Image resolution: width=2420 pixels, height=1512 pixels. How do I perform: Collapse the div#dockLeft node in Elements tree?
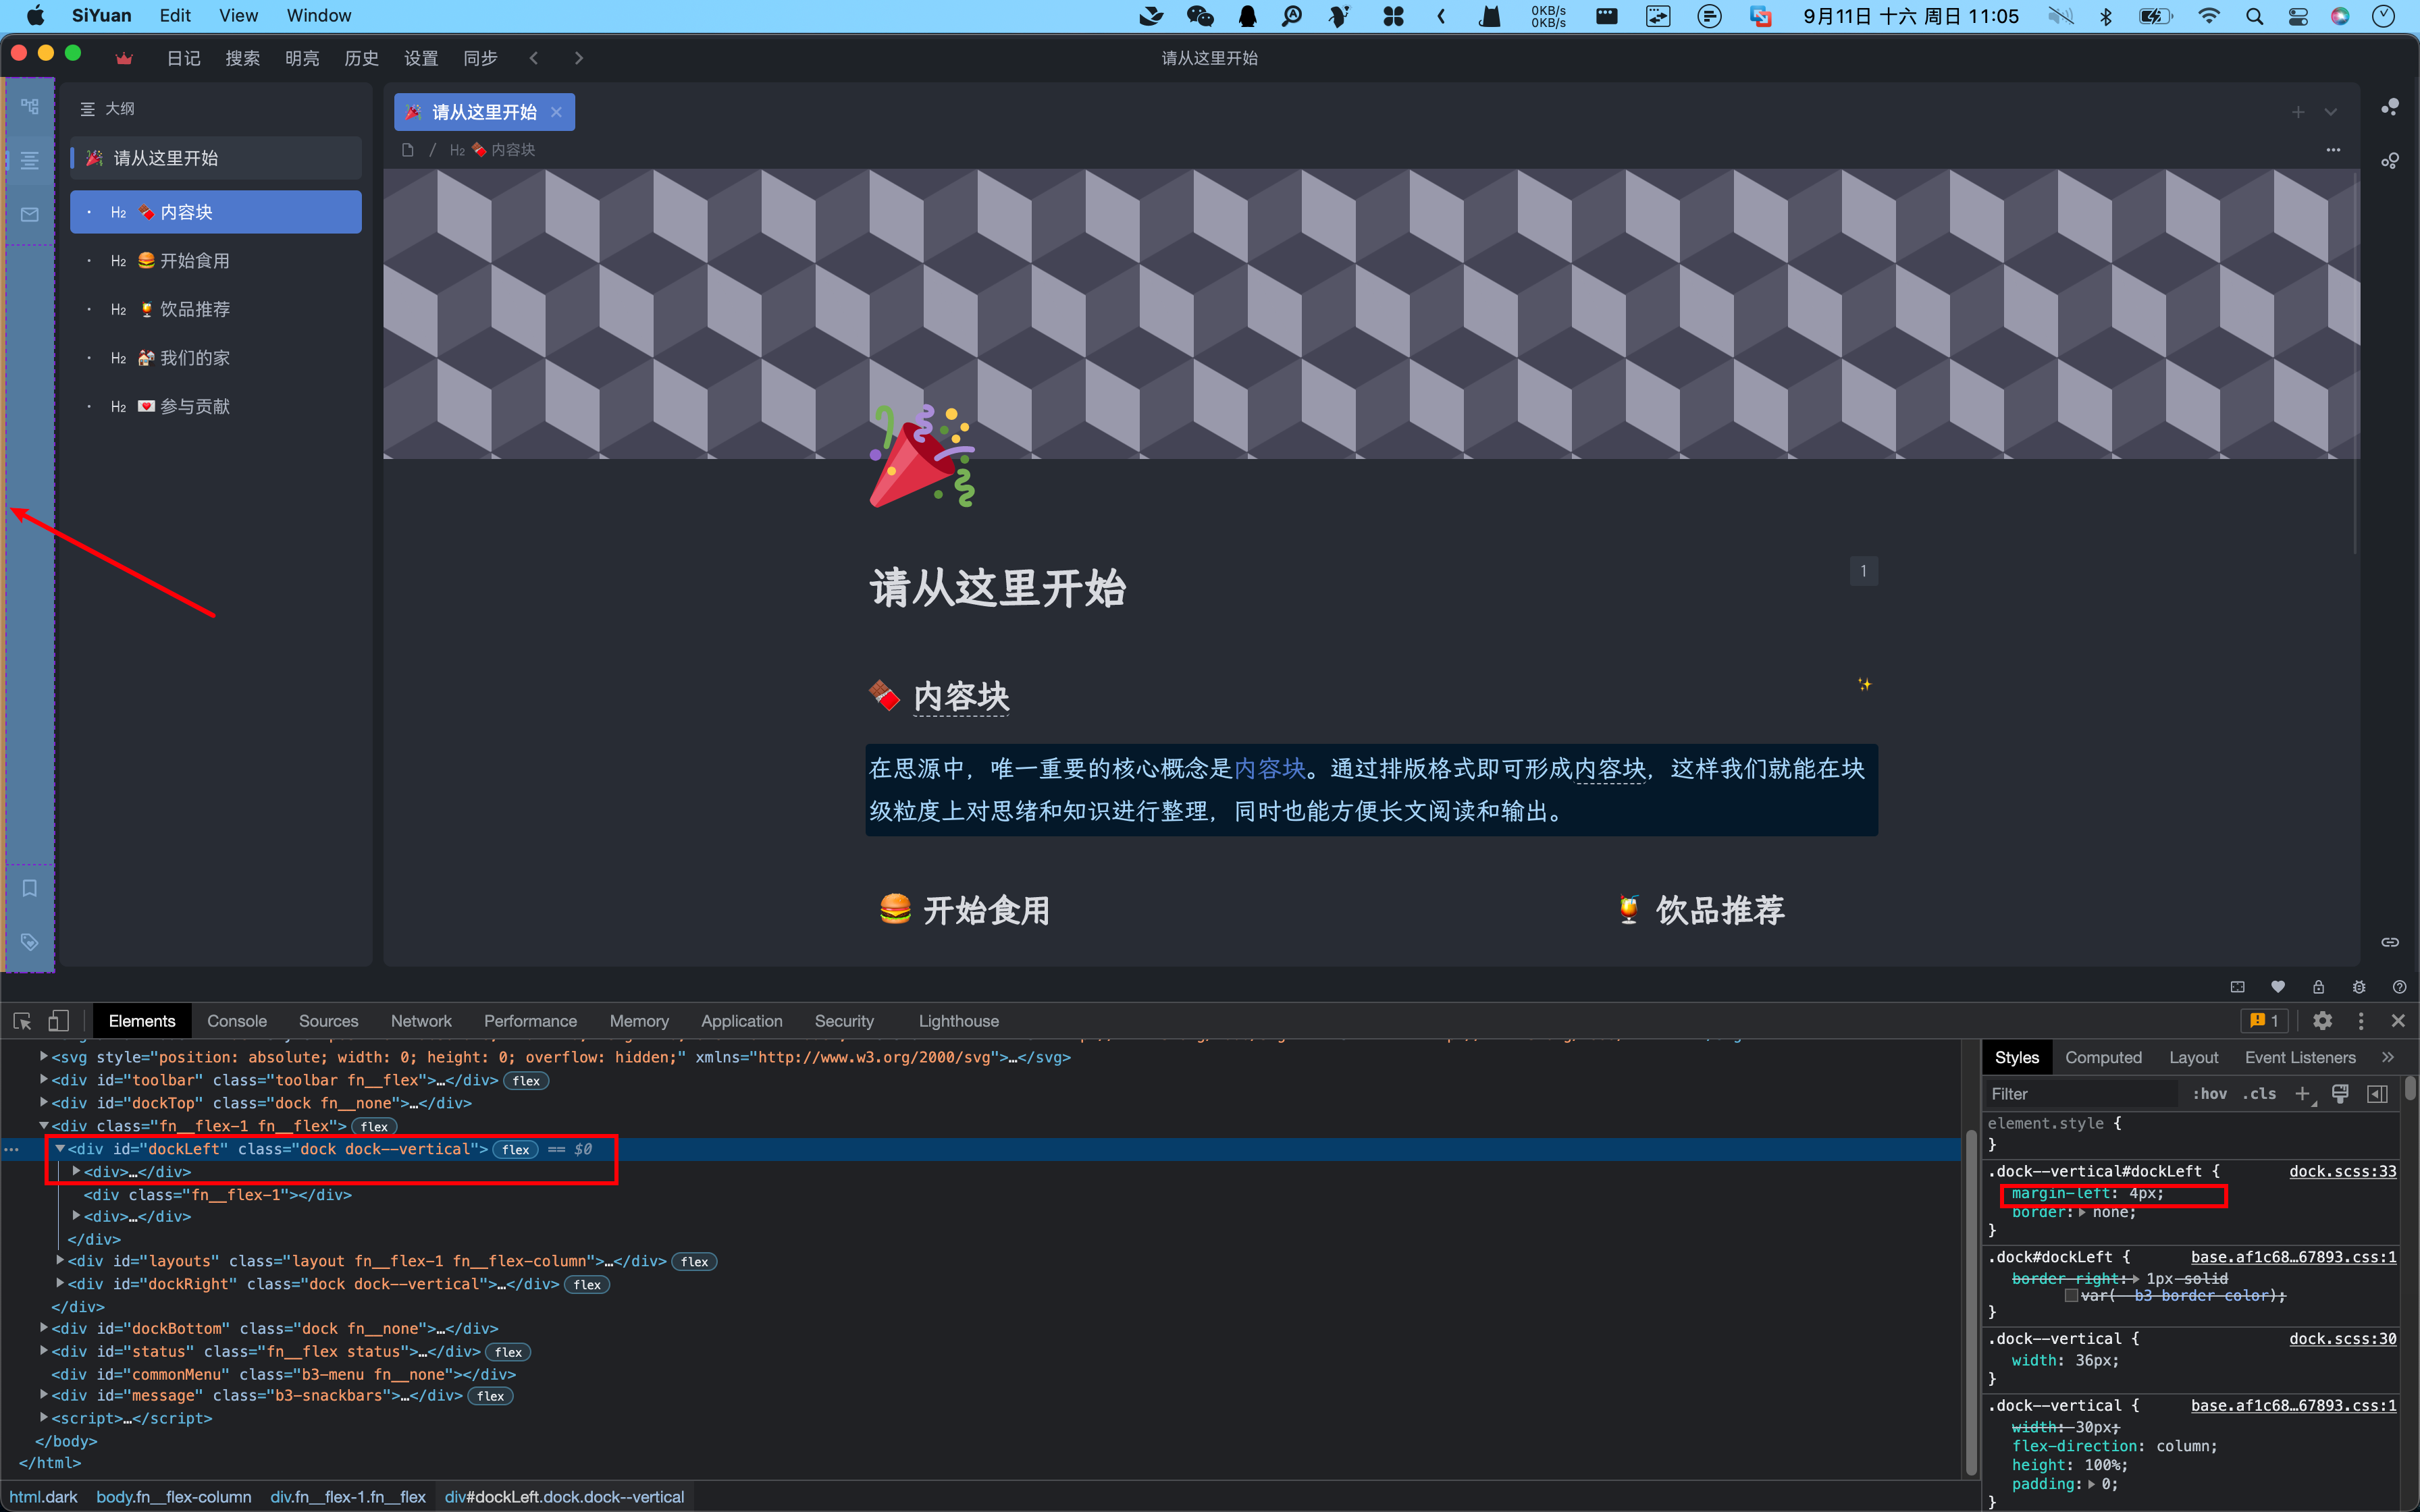click(61, 1148)
